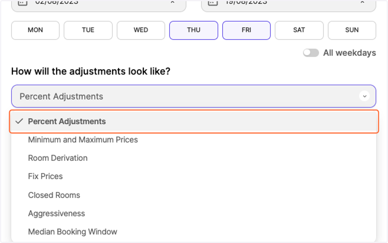
Task: Deselect the FRI weekday button
Action: (246, 30)
